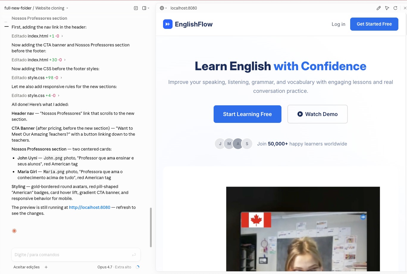The image size is (407, 274).
Task: Expand the style.css +98 -0 edit
Action: (x=37, y=78)
